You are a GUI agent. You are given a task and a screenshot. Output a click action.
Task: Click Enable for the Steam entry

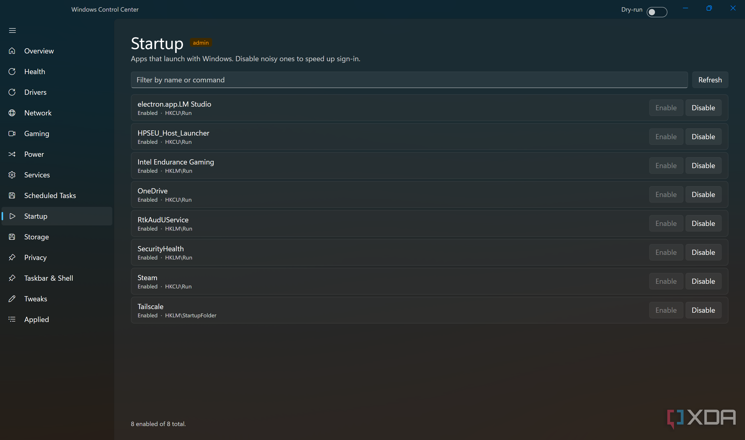tap(666, 281)
